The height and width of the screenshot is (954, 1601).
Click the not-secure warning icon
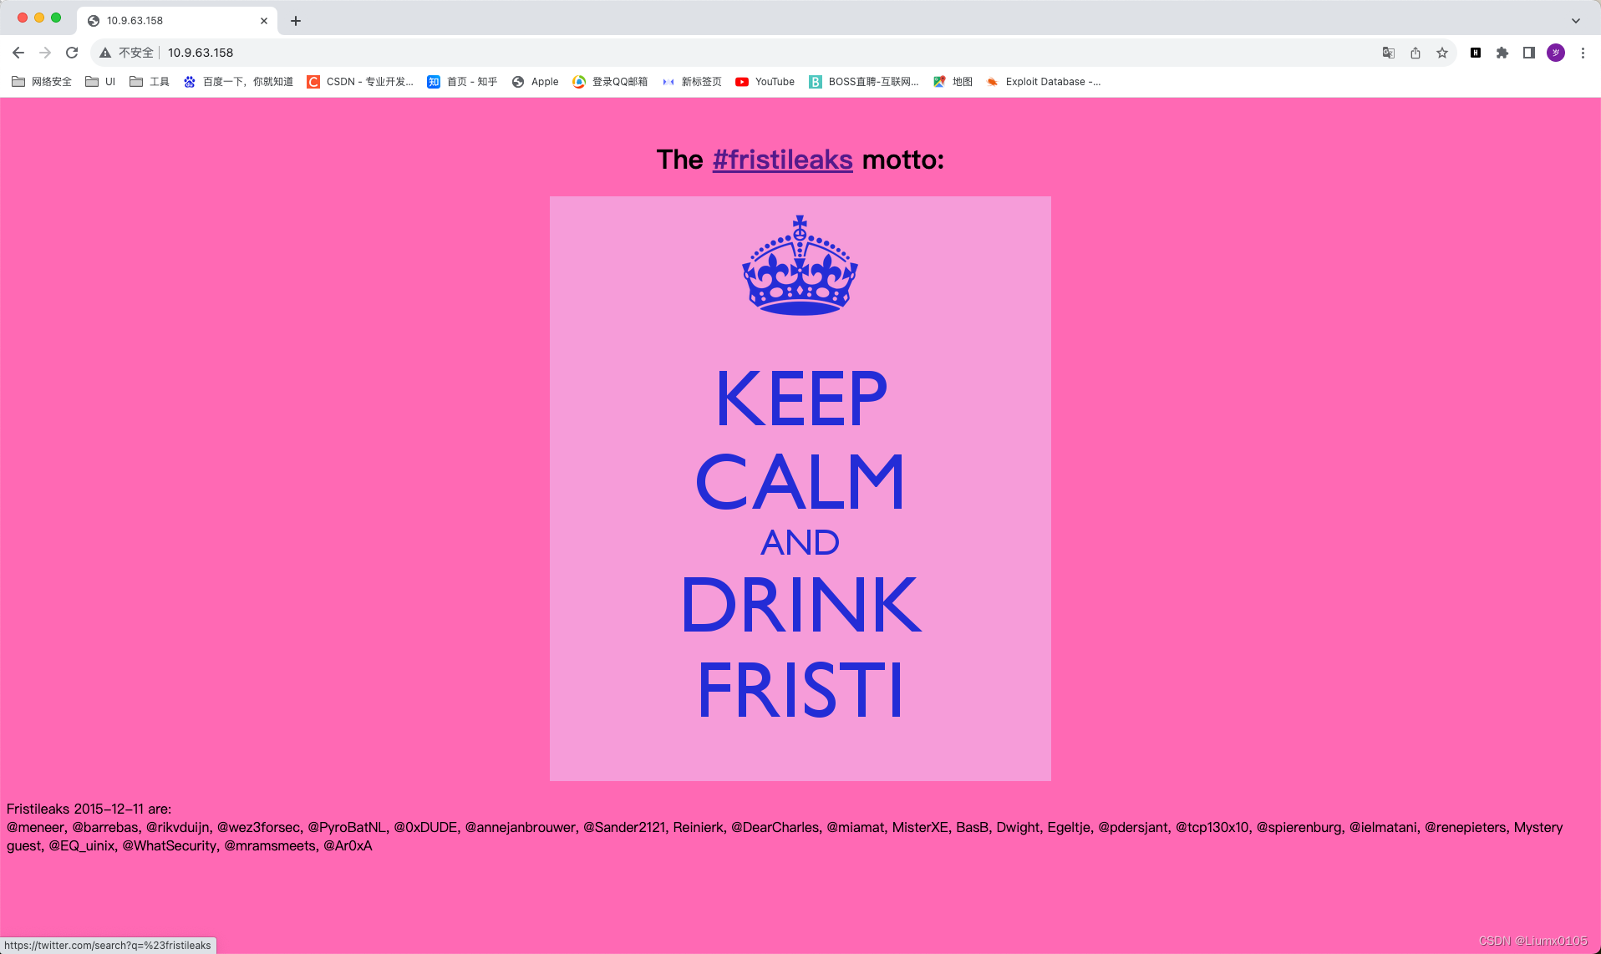pos(105,53)
